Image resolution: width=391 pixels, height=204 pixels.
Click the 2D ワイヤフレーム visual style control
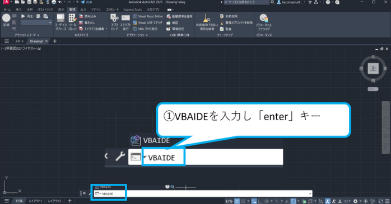tap(30, 49)
